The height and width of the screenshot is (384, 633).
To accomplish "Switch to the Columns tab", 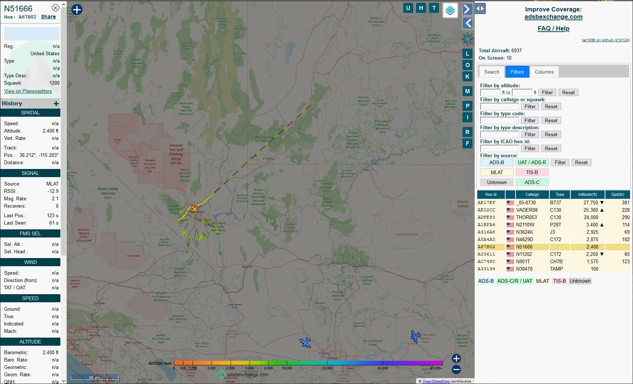I will [544, 72].
